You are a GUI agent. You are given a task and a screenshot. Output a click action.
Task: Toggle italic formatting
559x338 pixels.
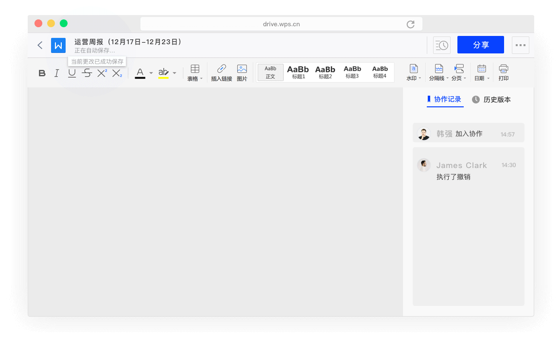(x=57, y=73)
